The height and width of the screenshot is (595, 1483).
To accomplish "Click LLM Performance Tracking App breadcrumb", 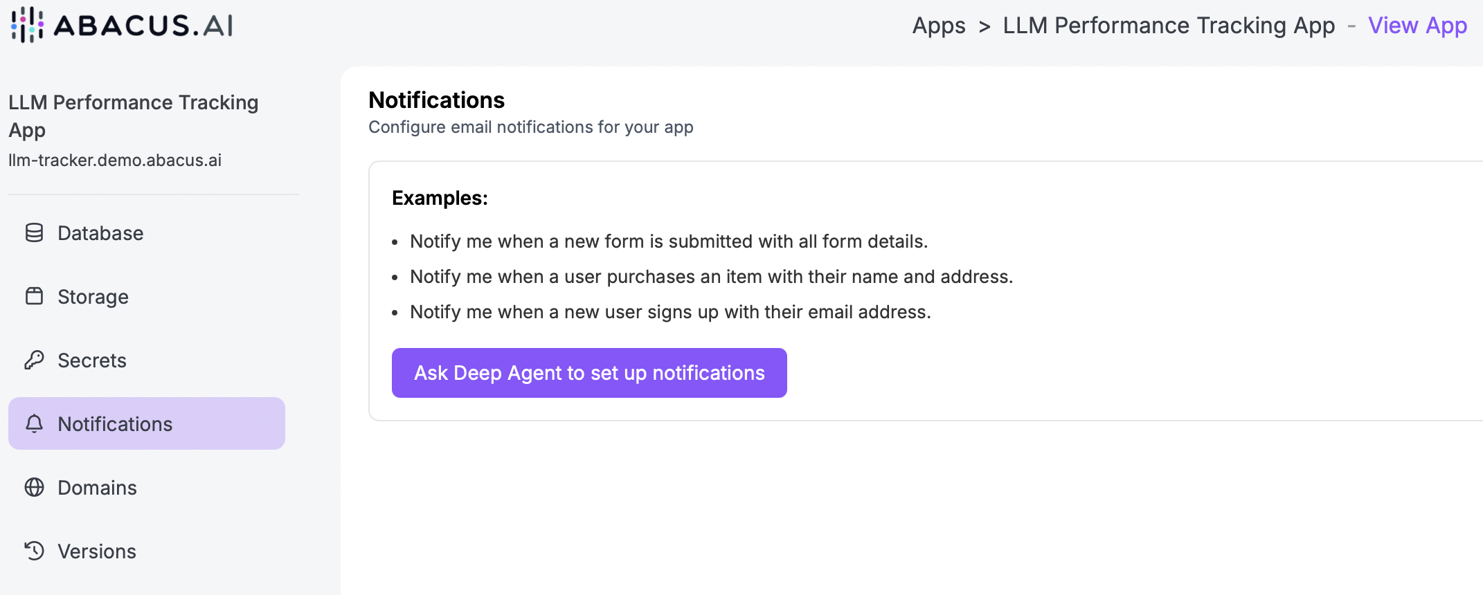I will (1169, 26).
